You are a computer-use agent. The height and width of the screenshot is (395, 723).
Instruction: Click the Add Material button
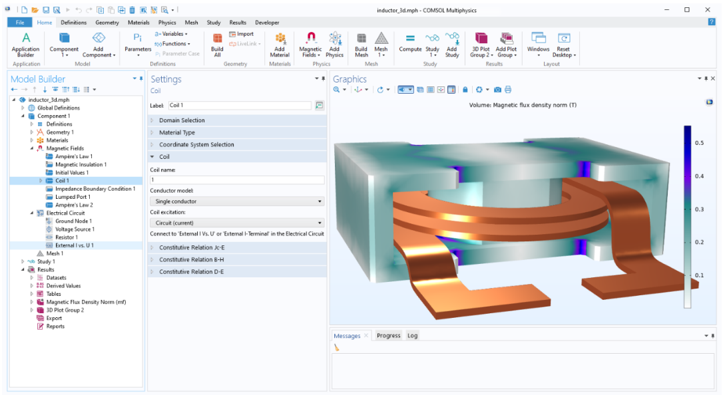280,45
